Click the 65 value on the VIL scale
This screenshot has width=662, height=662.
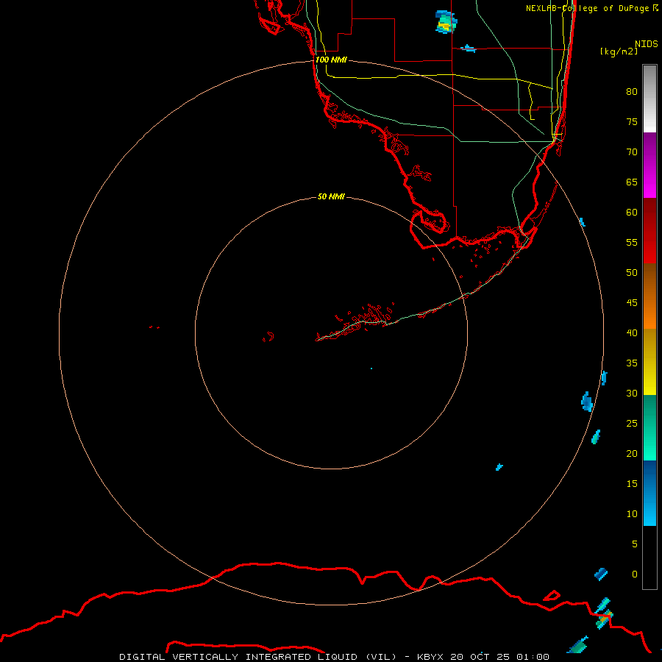click(x=632, y=182)
